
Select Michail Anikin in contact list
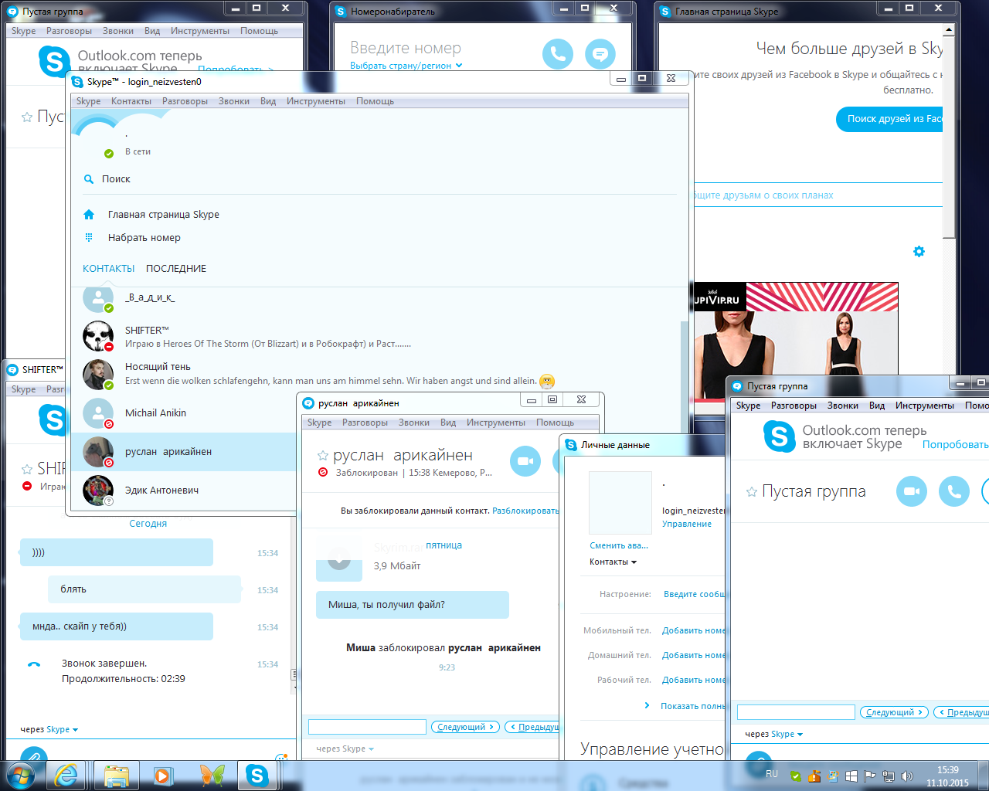tap(185, 413)
